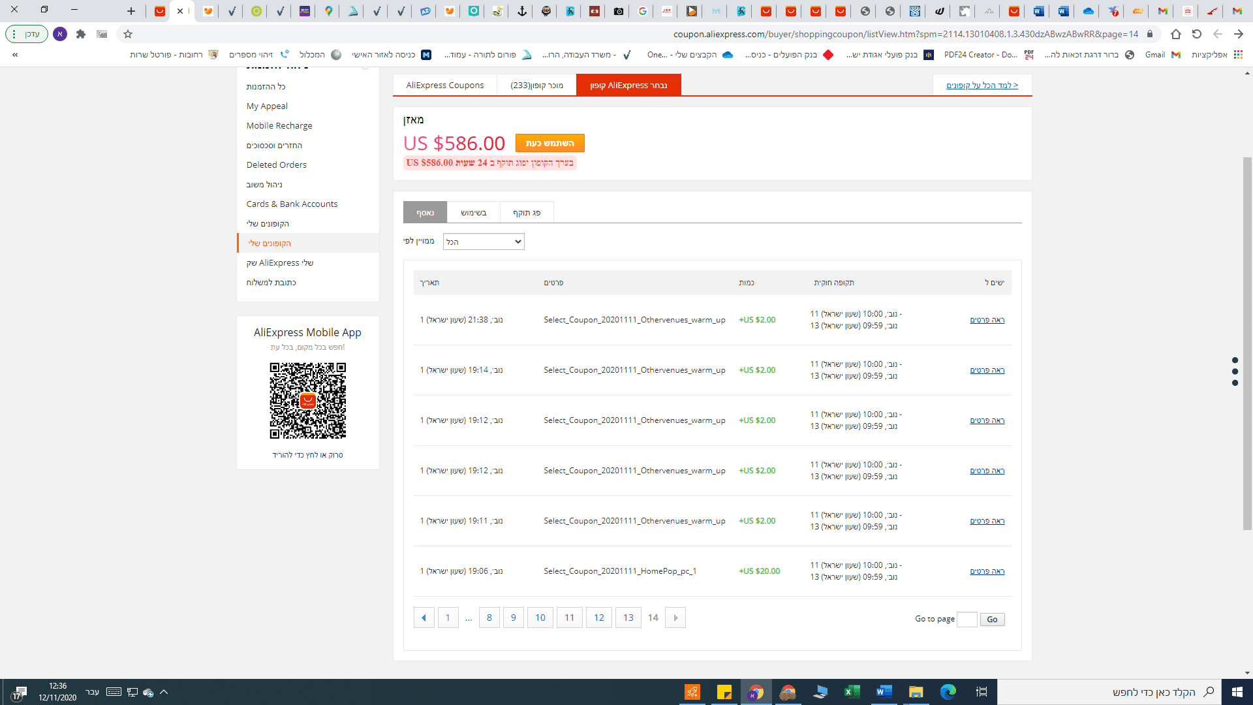Open File Explorer from the taskbar
This screenshot has height=705, width=1253.
tap(916, 692)
